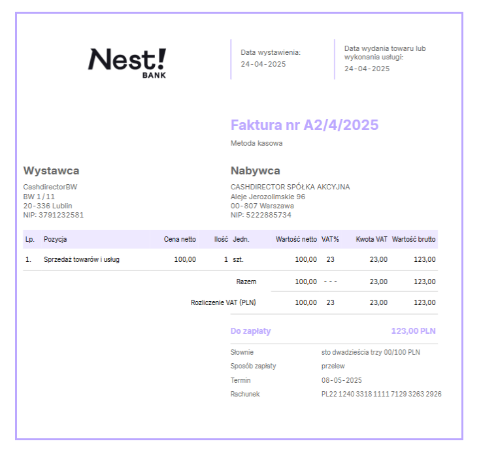Screen dimensions: 481x452
Task: Select issuer name 'CashdirectorBW'
Action: (50, 187)
